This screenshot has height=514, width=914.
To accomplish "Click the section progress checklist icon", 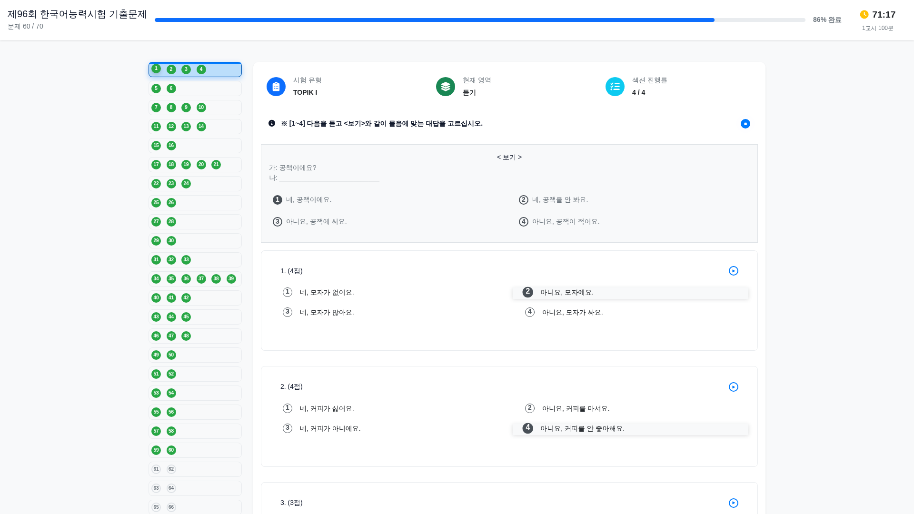I will (615, 87).
